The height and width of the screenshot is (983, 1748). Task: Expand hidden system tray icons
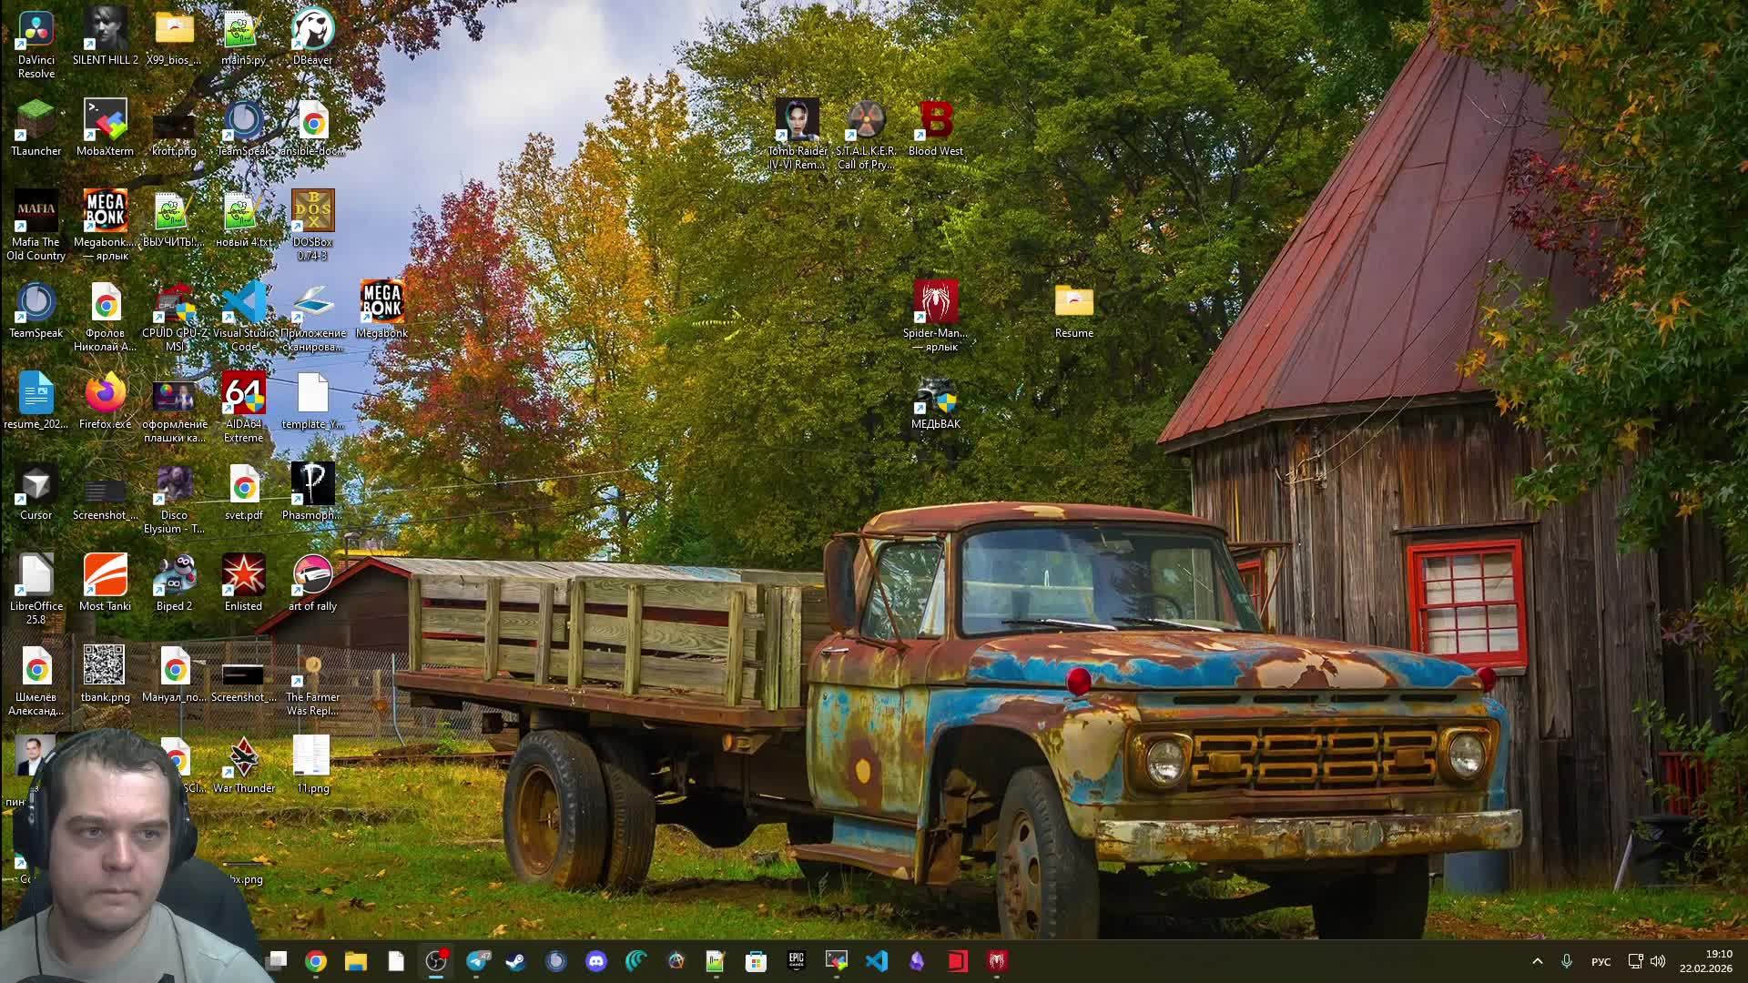tap(1538, 961)
